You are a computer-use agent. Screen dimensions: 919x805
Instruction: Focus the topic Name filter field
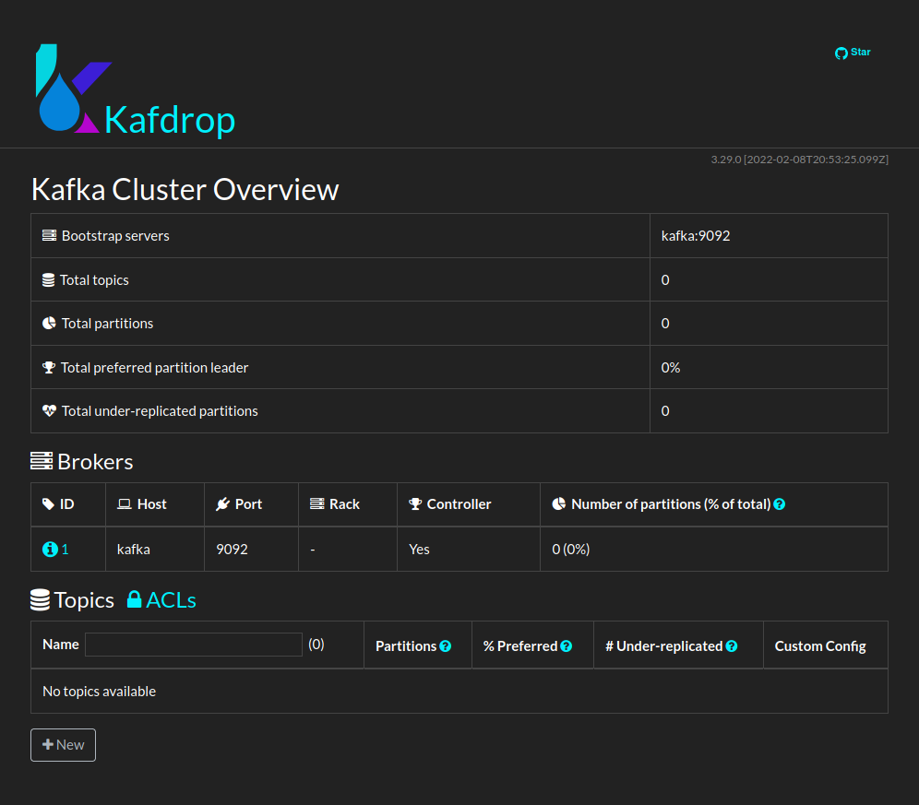click(x=194, y=645)
